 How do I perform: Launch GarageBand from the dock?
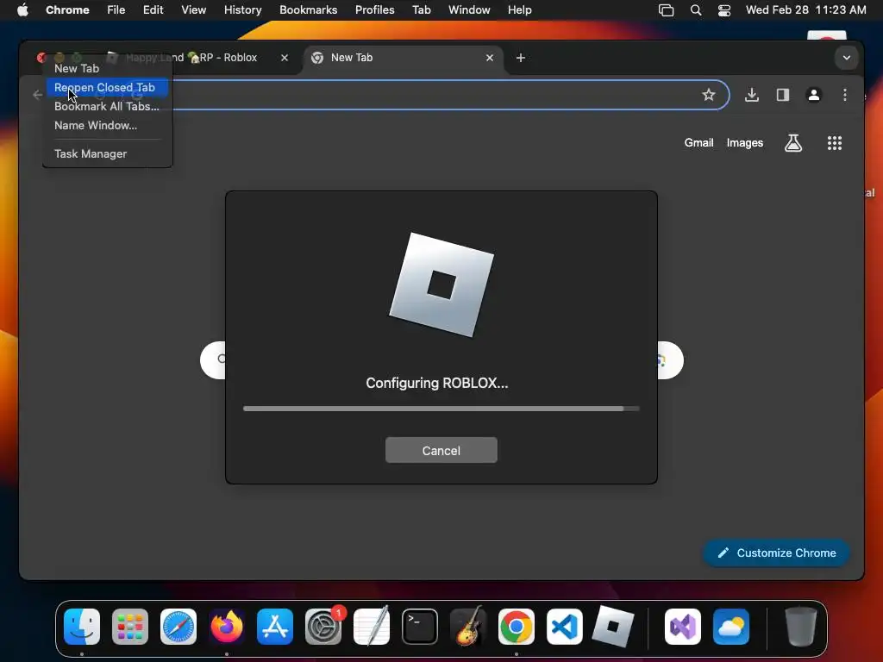[468, 627]
